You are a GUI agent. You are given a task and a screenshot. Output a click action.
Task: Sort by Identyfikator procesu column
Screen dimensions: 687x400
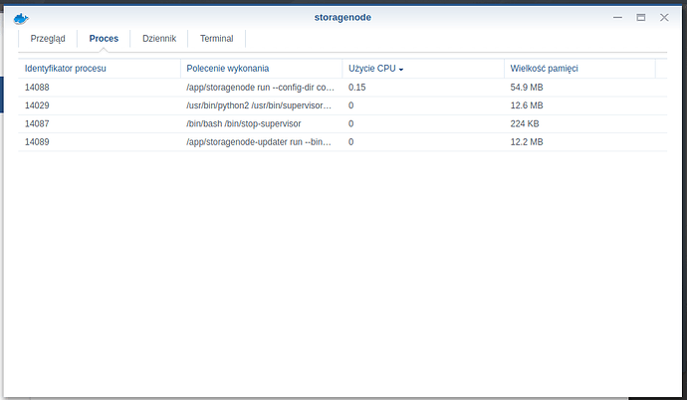[99, 69]
